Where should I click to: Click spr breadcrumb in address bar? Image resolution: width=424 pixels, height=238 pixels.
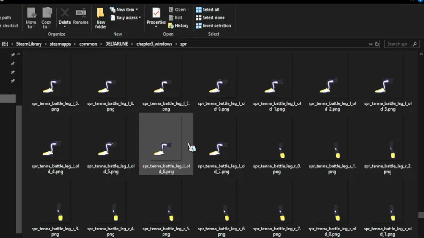point(183,44)
